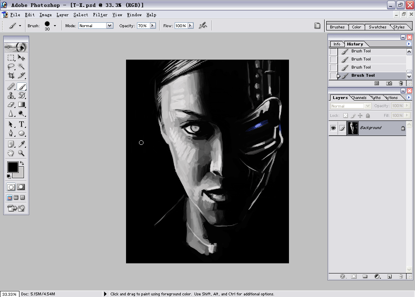Switch to Standard mode editing
The width and height of the screenshot is (415, 297).
pos(11,187)
